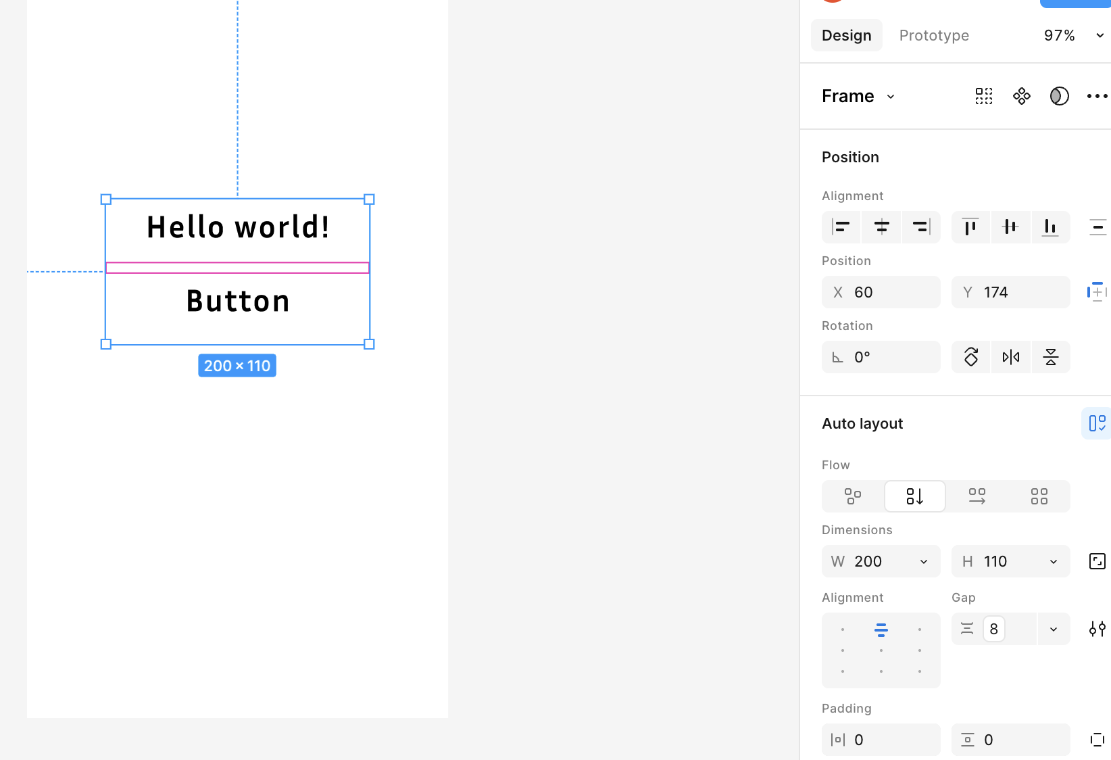Expand the Frame type dropdown

pos(891,97)
